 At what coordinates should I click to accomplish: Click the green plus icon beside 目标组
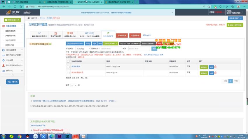(50, 44)
